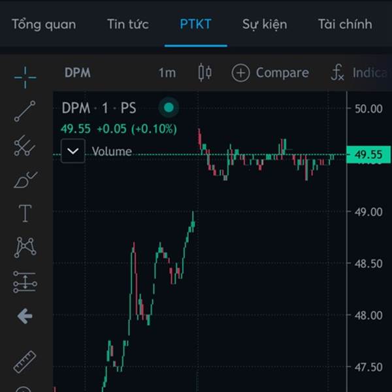Viewport: 392px width, 392px height.
Task: Collapse the Volume indicator legend chevron
Action: pos(73,151)
